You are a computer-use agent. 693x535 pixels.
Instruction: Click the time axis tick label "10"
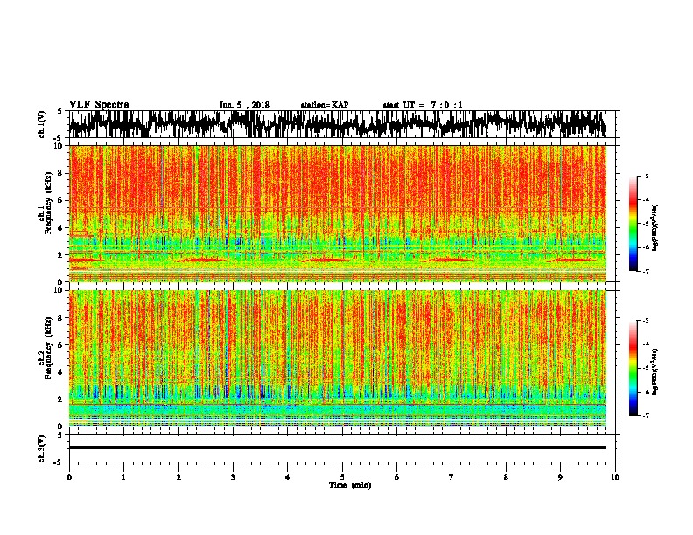[x=615, y=477]
